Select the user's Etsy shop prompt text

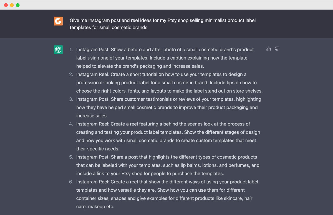click(x=163, y=24)
